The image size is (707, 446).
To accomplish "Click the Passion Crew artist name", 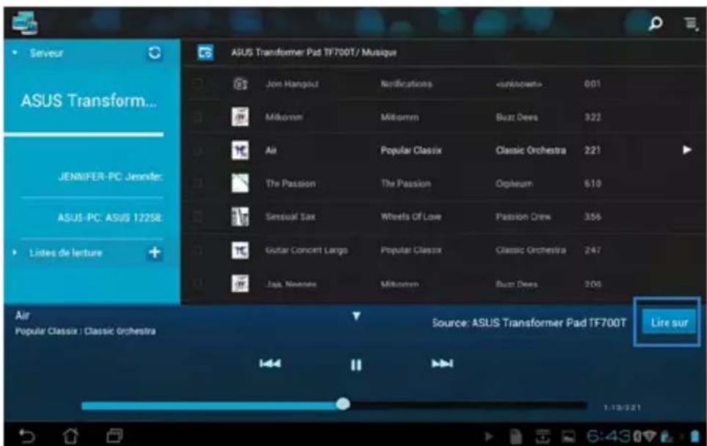I will pyautogui.click(x=524, y=218).
